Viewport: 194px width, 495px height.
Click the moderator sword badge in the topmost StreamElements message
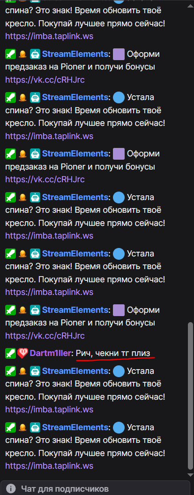point(10,55)
